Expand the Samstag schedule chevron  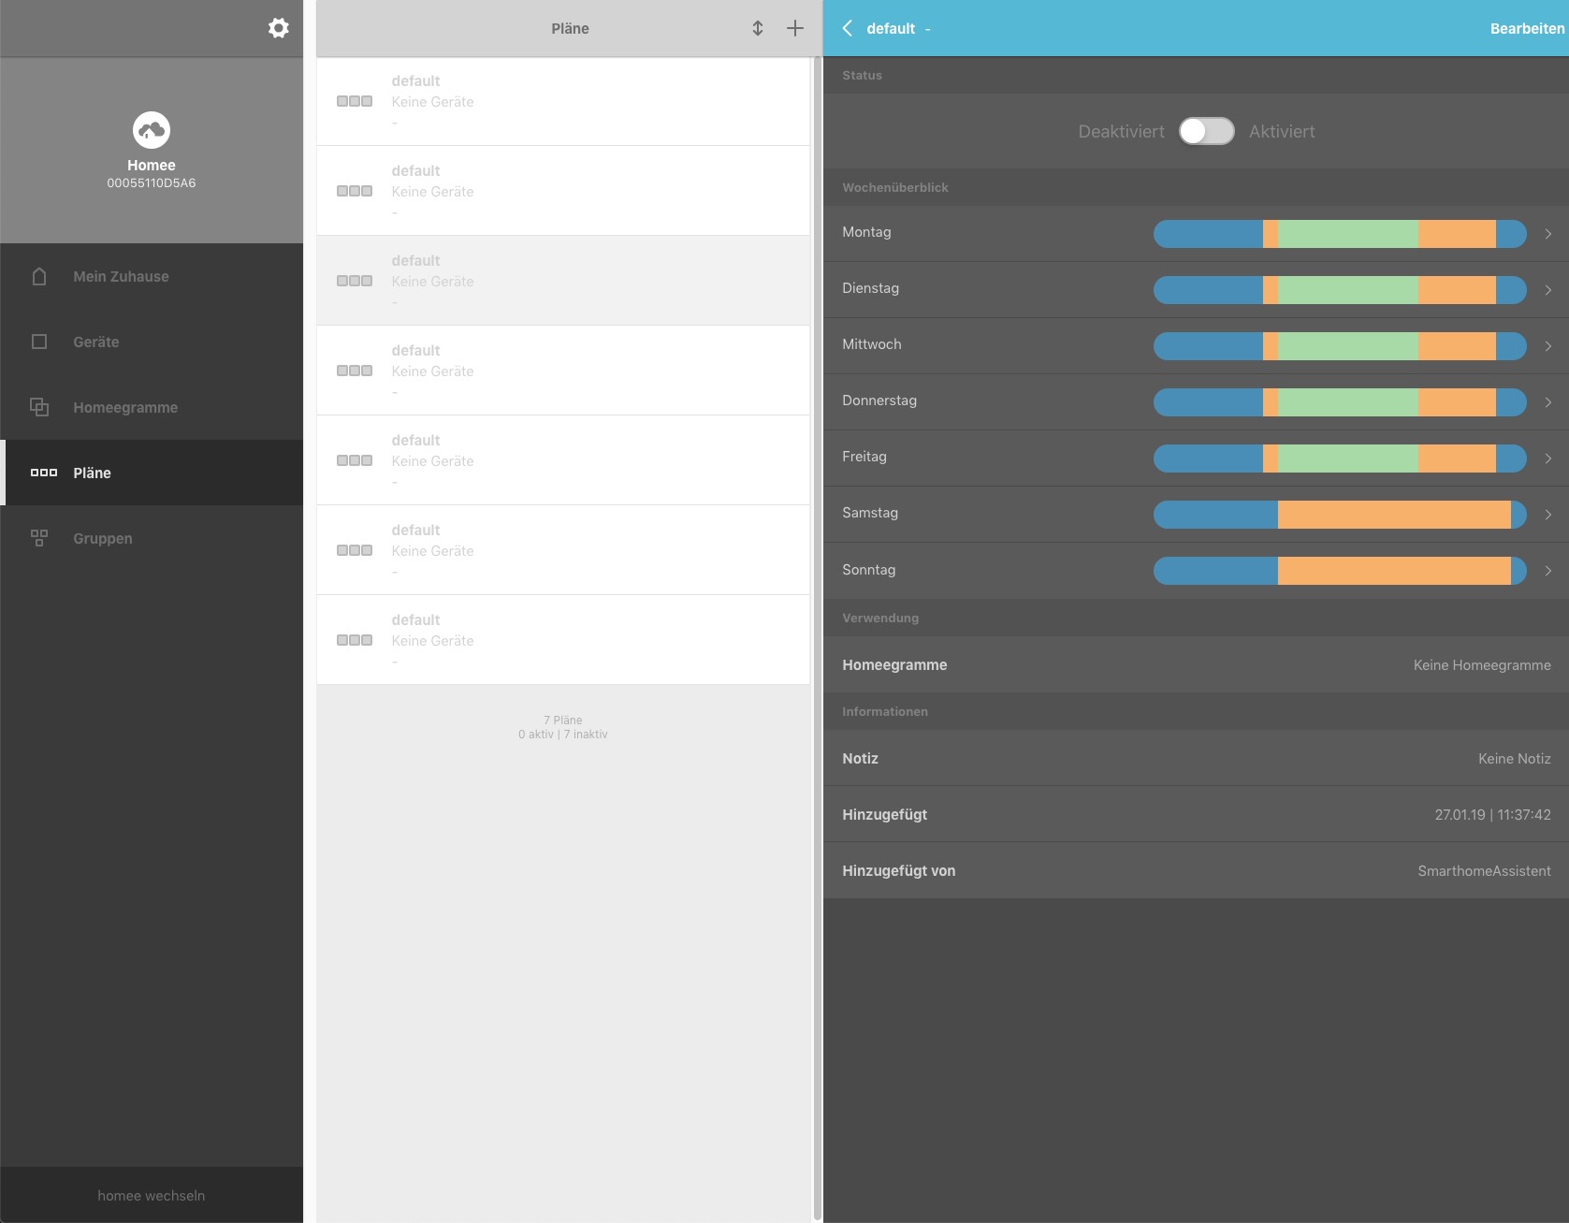point(1548,515)
